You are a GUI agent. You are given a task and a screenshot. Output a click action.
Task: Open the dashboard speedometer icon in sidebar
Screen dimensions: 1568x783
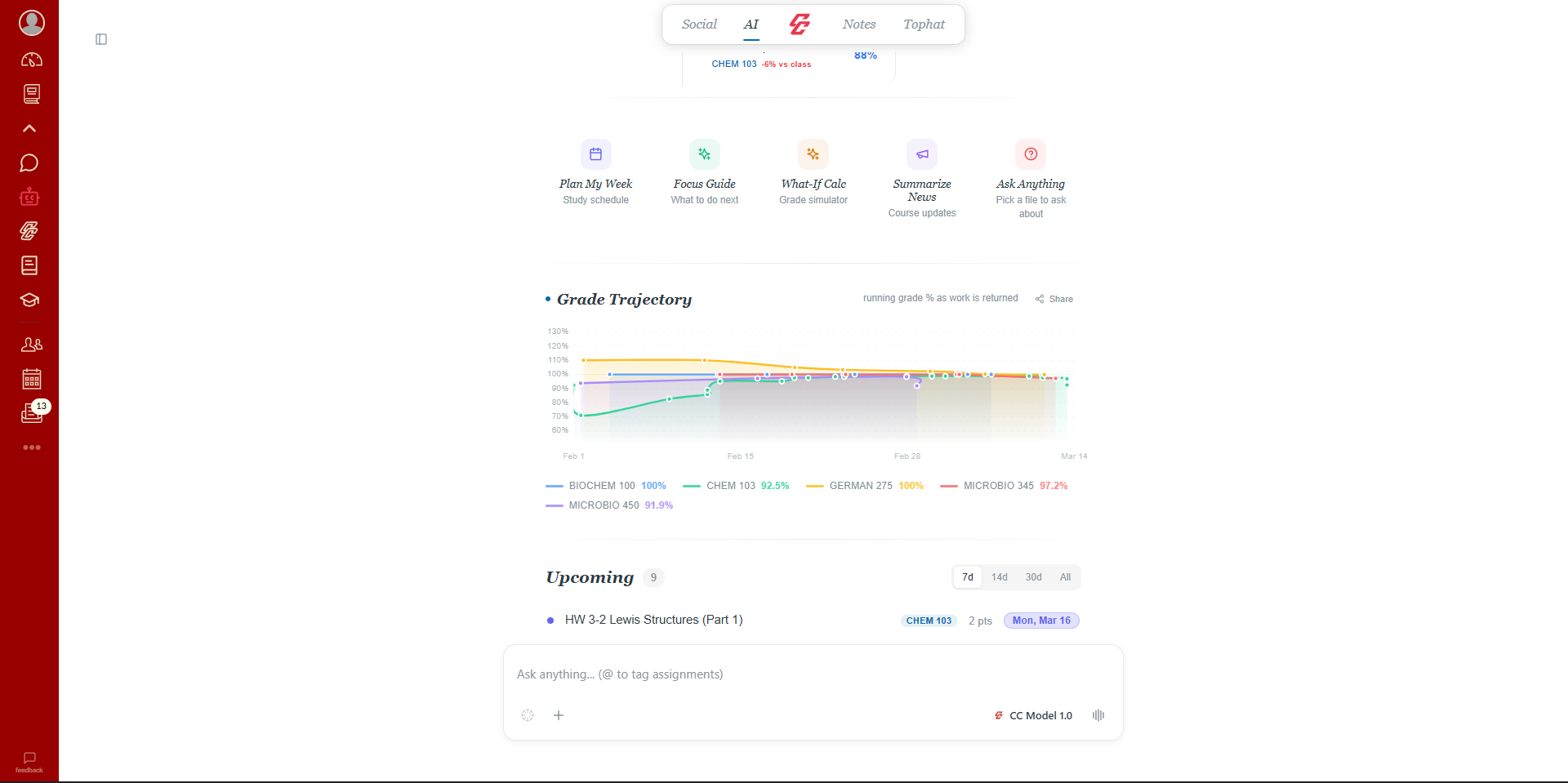tap(31, 59)
